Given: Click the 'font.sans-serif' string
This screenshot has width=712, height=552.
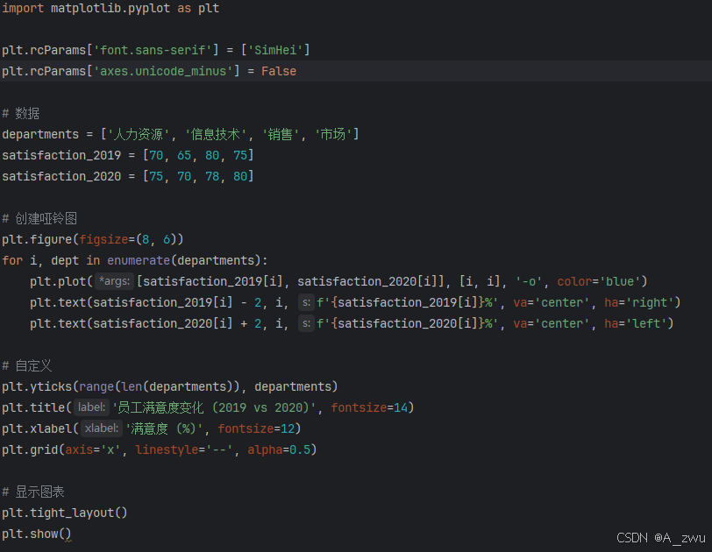Looking at the screenshot, I should [x=153, y=50].
